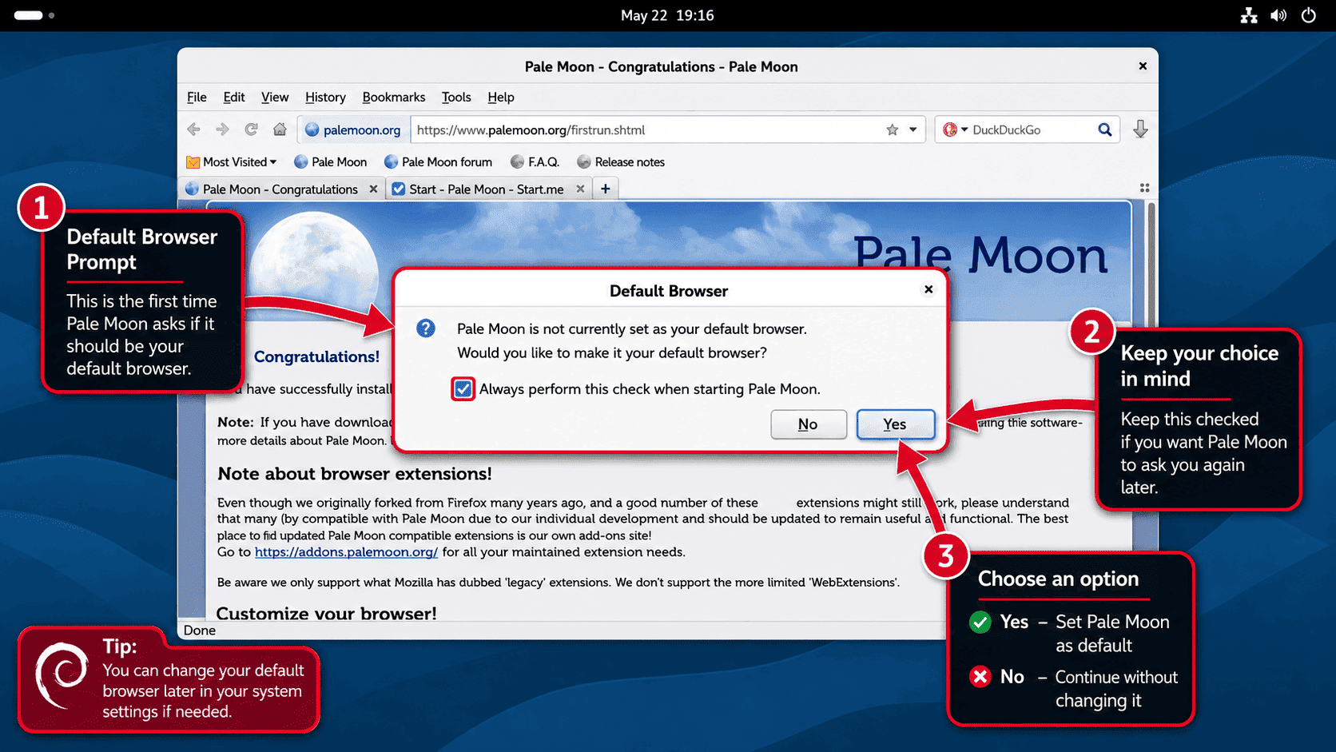Open the View menu

point(275,97)
